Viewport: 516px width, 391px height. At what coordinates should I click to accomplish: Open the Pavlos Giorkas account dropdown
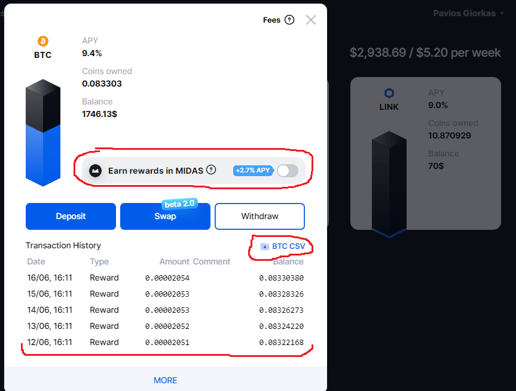468,13
